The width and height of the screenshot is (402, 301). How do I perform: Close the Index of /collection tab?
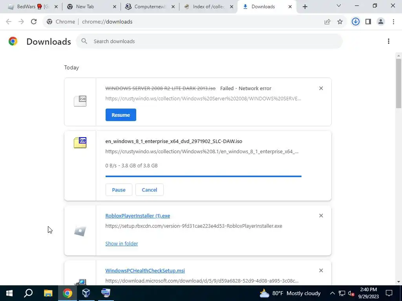[x=232, y=7]
